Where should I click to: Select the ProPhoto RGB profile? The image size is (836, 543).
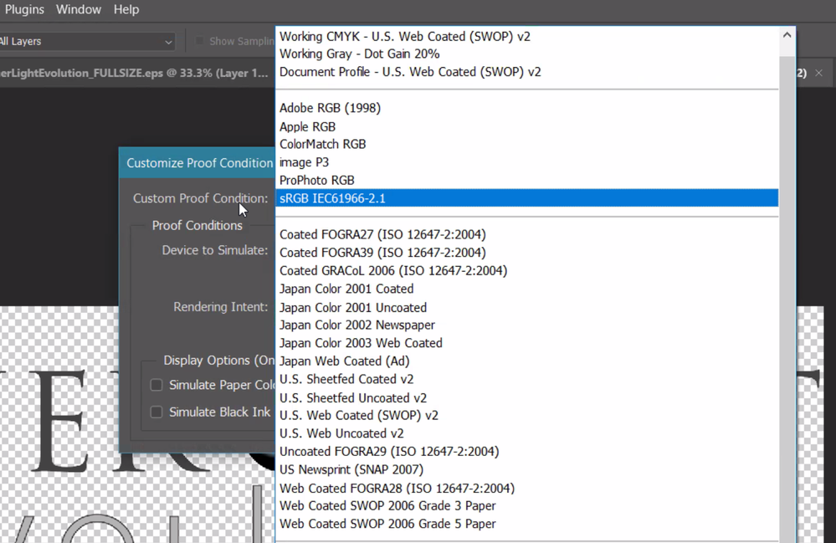pyautogui.click(x=316, y=180)
